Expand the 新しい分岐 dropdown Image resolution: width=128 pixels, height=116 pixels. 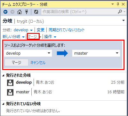(x=13, y=37)
